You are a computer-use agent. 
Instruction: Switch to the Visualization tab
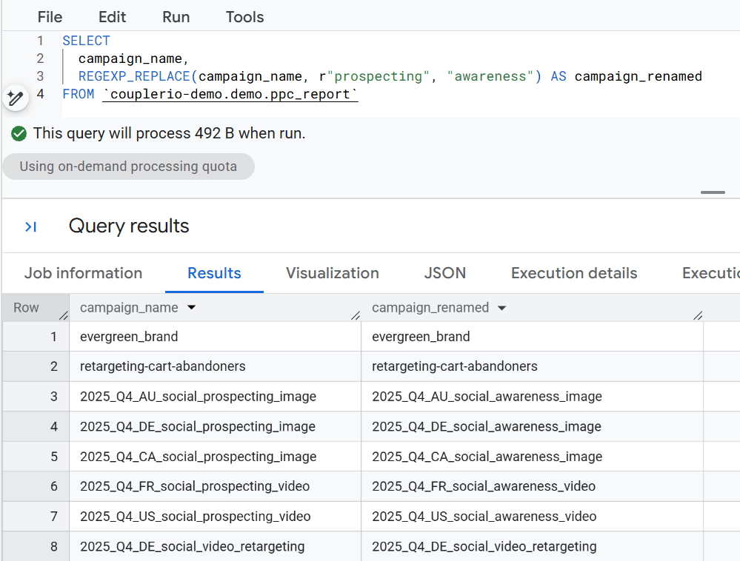tap(333, 273)
